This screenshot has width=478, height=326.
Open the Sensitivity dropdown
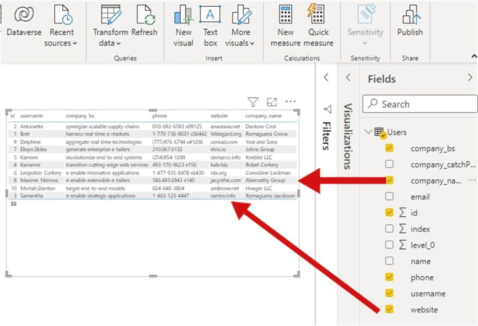[365, 26]
